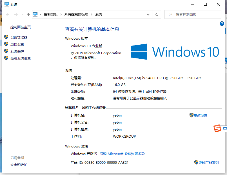This screenshot has width=227, height=175.
Task: Open 远程设置 in the sidebar
Action: pos(17,44)
